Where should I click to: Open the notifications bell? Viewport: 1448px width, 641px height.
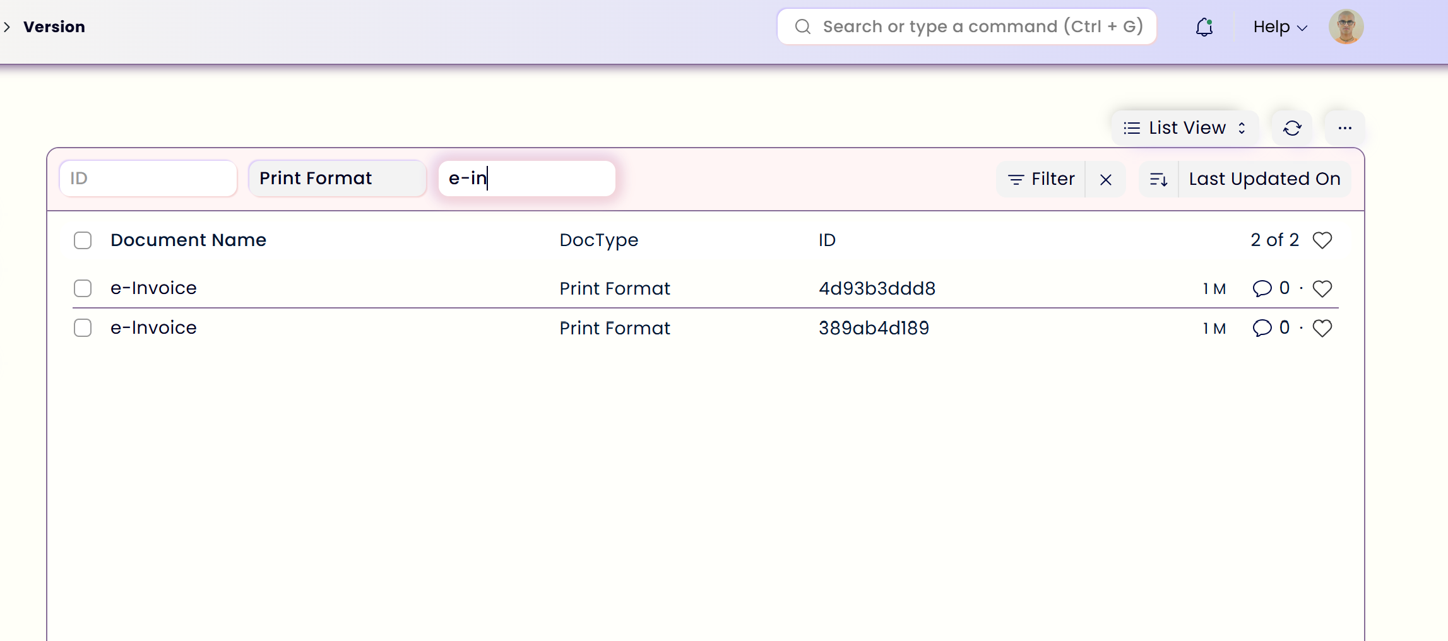click(1204, 27)
